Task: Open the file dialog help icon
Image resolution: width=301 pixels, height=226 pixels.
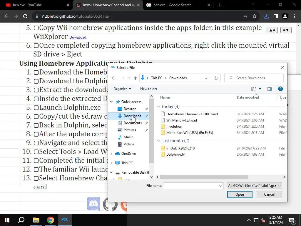Action: pos(280,89)
